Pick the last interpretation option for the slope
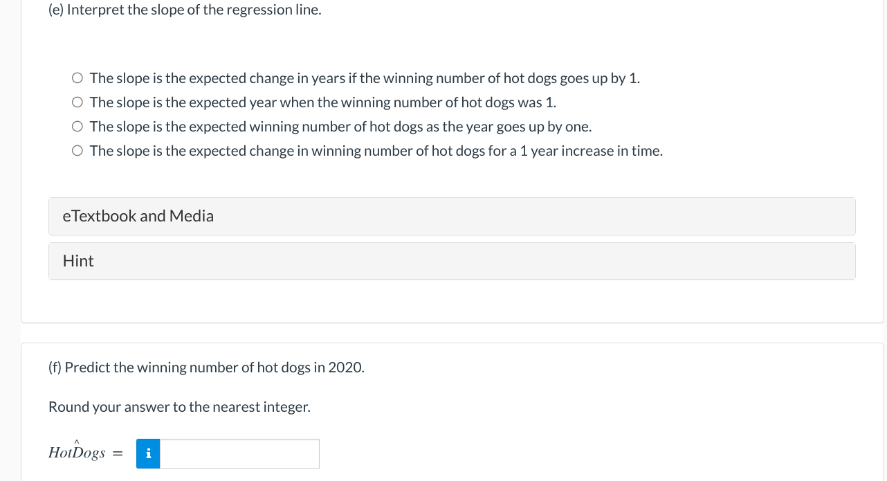This screenshot has height=481, width=887. coord(77,149)
